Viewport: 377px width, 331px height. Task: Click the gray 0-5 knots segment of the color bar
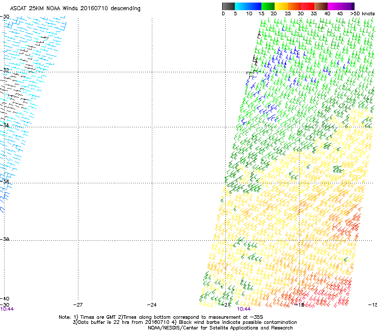228,6
